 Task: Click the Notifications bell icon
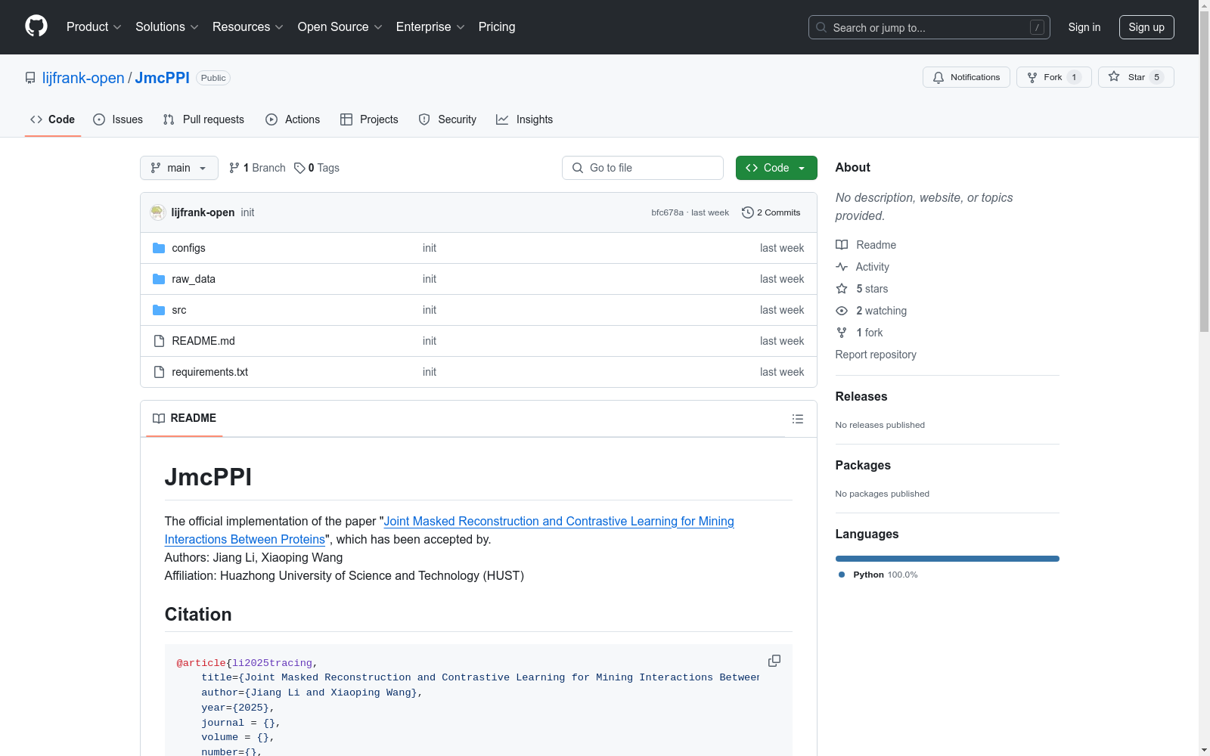pos(939,77)
